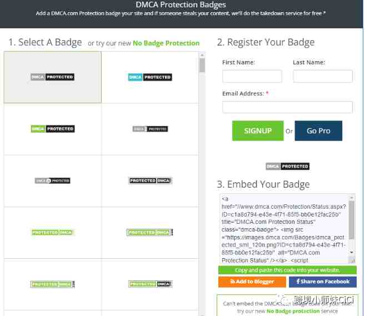Open No Badge protection service link at bottom
This screenshot has width=365, height=316.
tap(293, 311)
